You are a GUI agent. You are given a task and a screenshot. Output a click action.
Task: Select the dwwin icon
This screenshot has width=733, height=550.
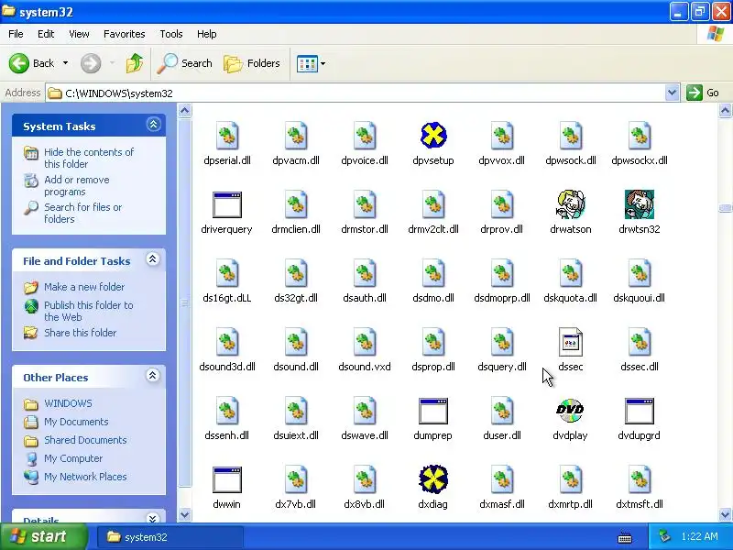pyautogui.click(x=226, y=479)
